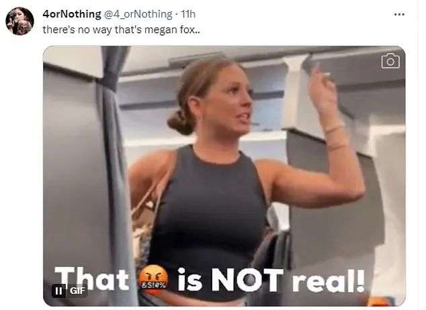Image resolution: width=426 pixels, height=310 pixels.
Task: Click the word "real!" in the caption
Action: (x=328, y=281)
